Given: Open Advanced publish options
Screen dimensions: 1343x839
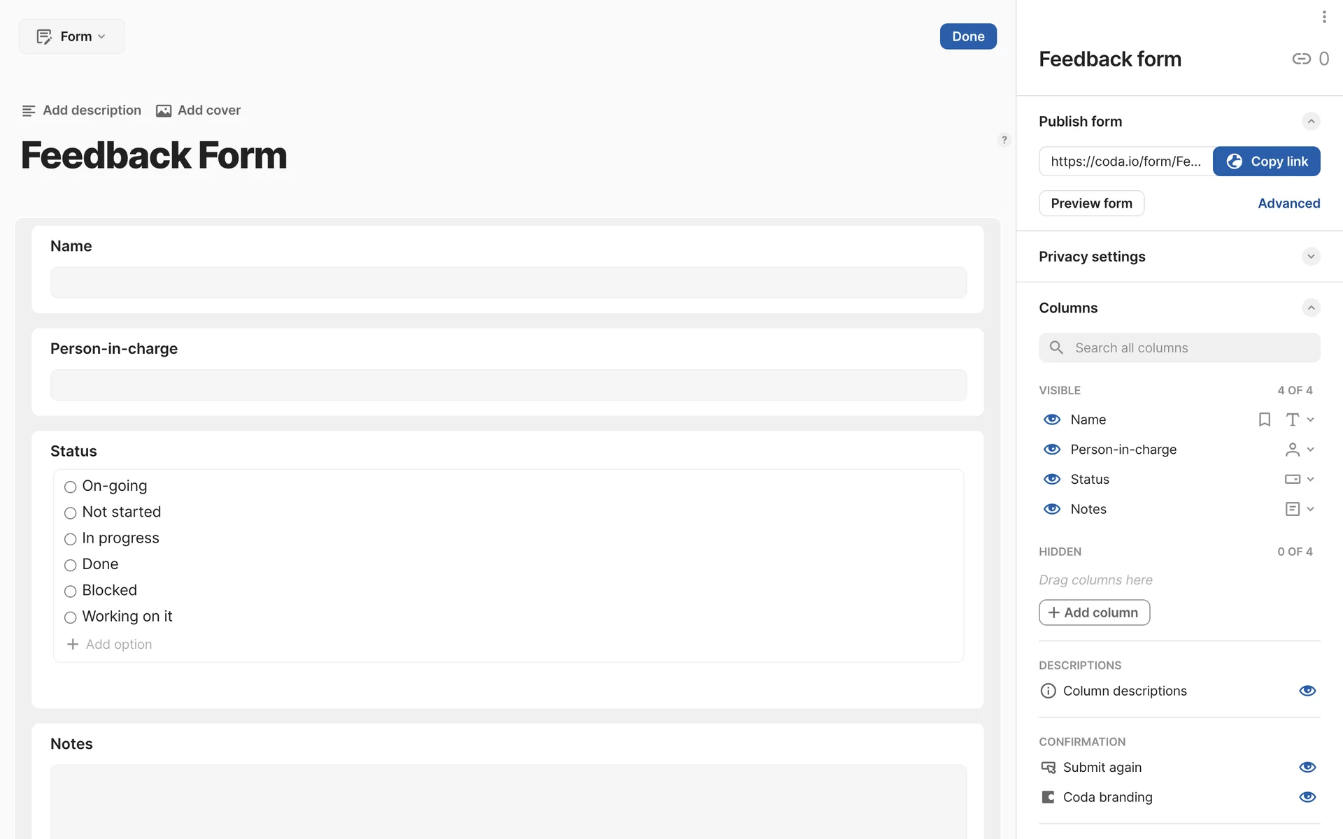Looking at the screenshot, I should coord(1288,203).
